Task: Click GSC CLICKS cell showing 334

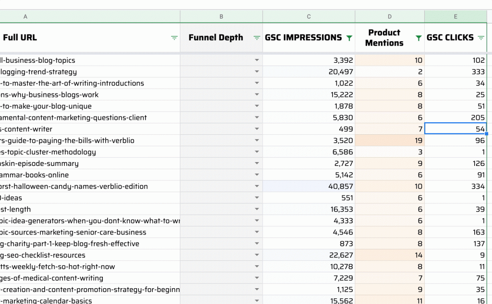Action: point(455,186)
